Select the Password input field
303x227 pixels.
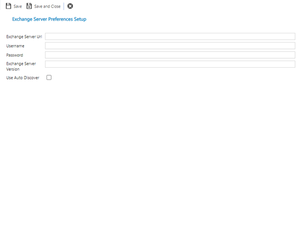click(170, 55)
